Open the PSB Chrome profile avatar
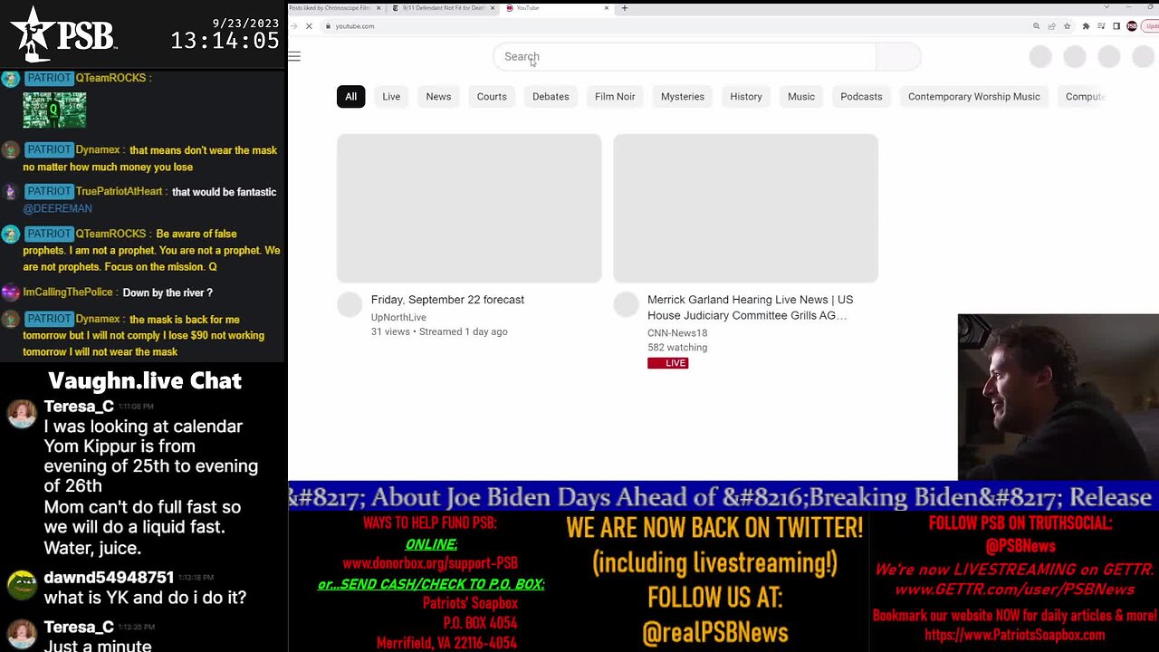1159x652 pixels. (x=1132, y=26)
